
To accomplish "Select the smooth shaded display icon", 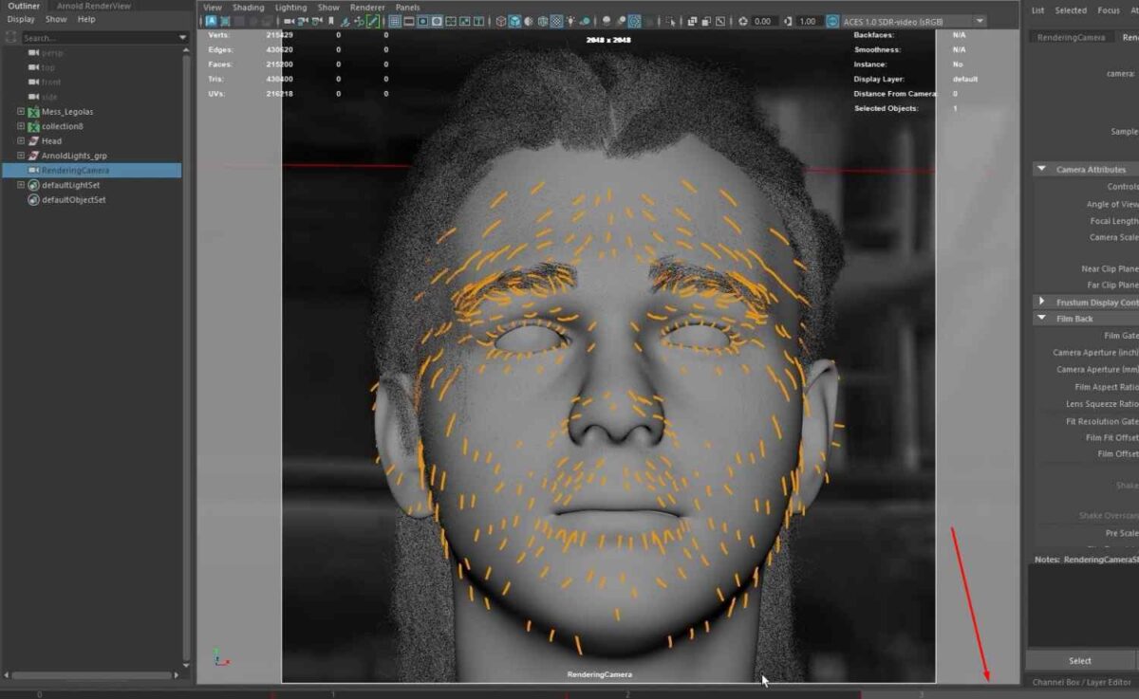I will [x=514, y=21].
